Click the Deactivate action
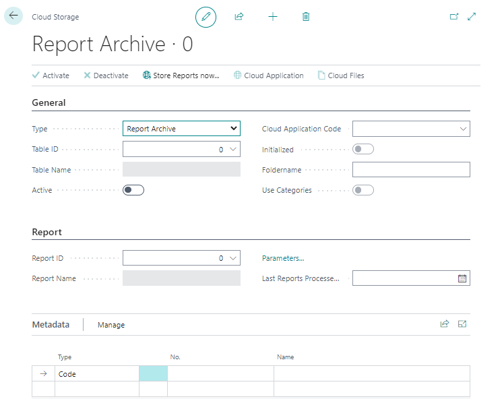The image size is (502, 399). pyautogui.click(x=106, y=75)
